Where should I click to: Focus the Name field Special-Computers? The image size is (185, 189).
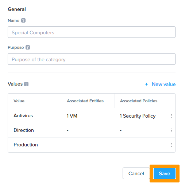point(92,32)
